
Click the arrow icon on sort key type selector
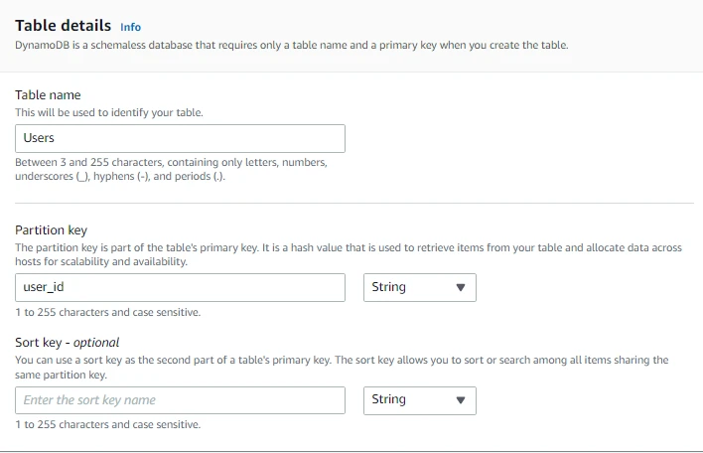460,400
